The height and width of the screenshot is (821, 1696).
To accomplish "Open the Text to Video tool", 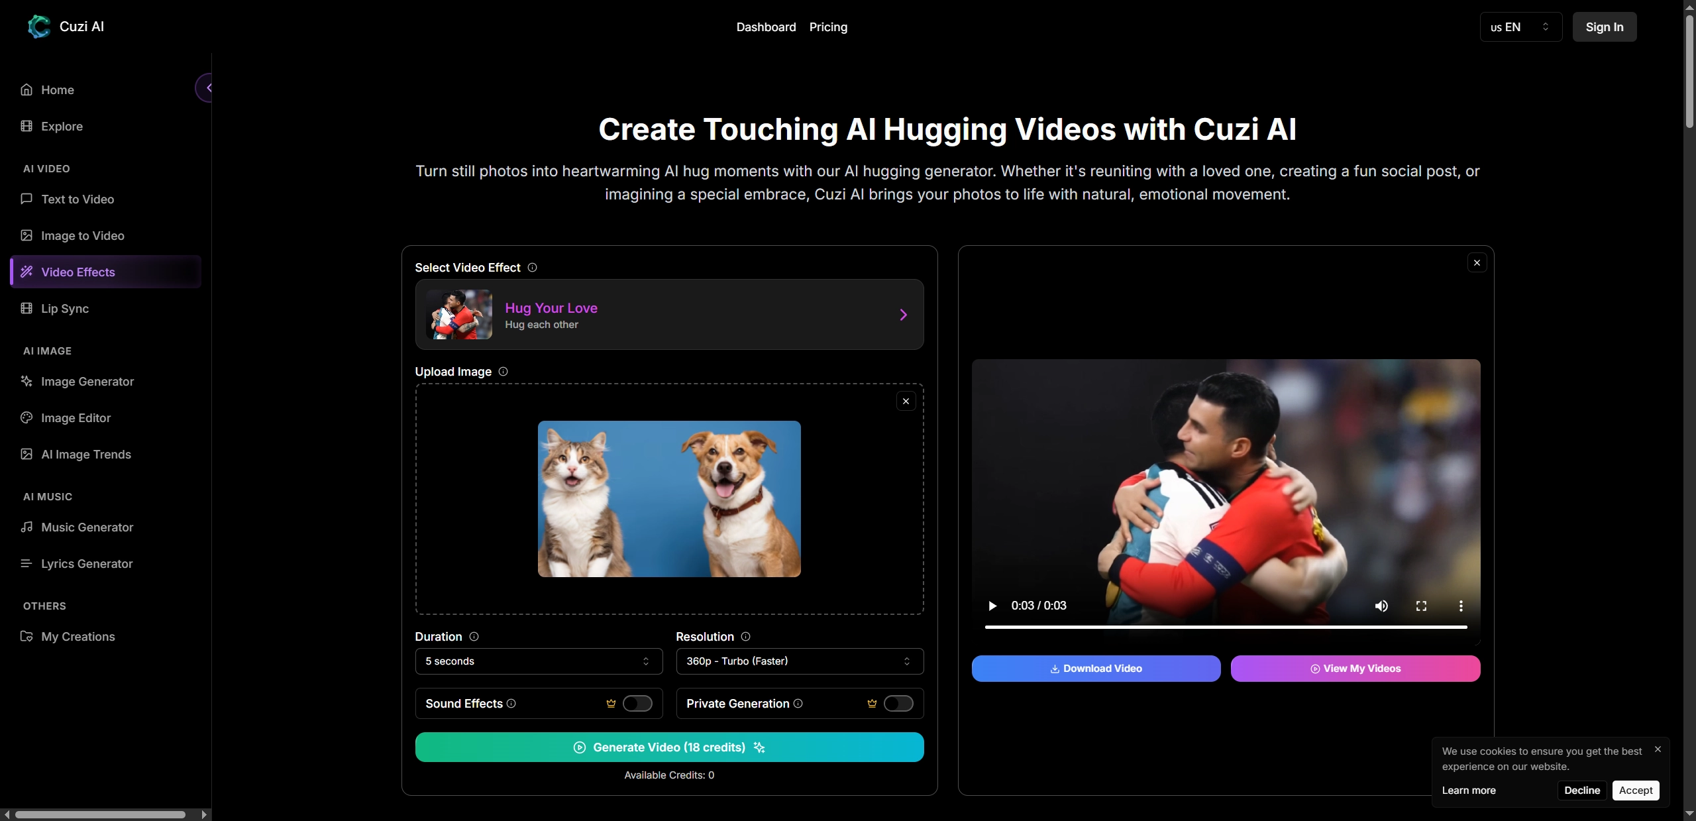I will click(x=77, y=199).
